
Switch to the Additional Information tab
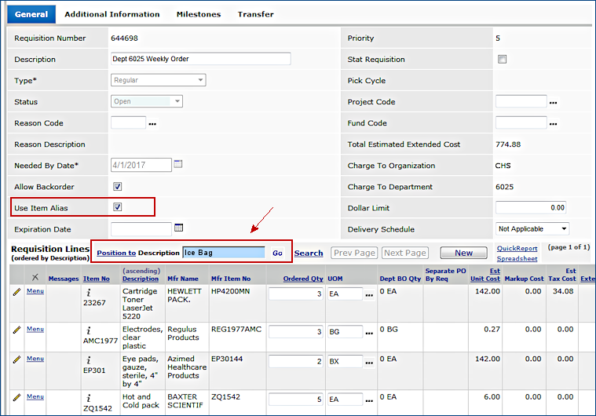click(x=112, y=14)
